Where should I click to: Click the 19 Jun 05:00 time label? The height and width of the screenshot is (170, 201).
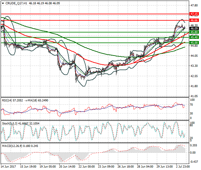click(48, 167)
